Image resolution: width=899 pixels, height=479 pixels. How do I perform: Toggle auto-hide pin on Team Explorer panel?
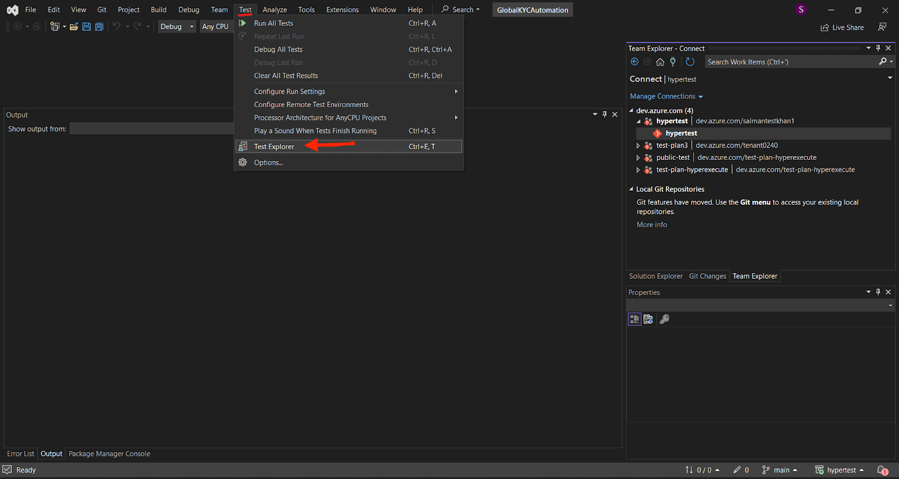click(x=878, y=48)
